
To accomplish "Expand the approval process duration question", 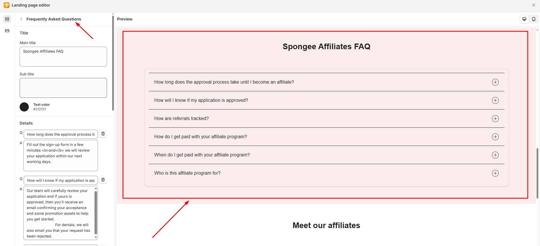I will [x=495, y=82].
